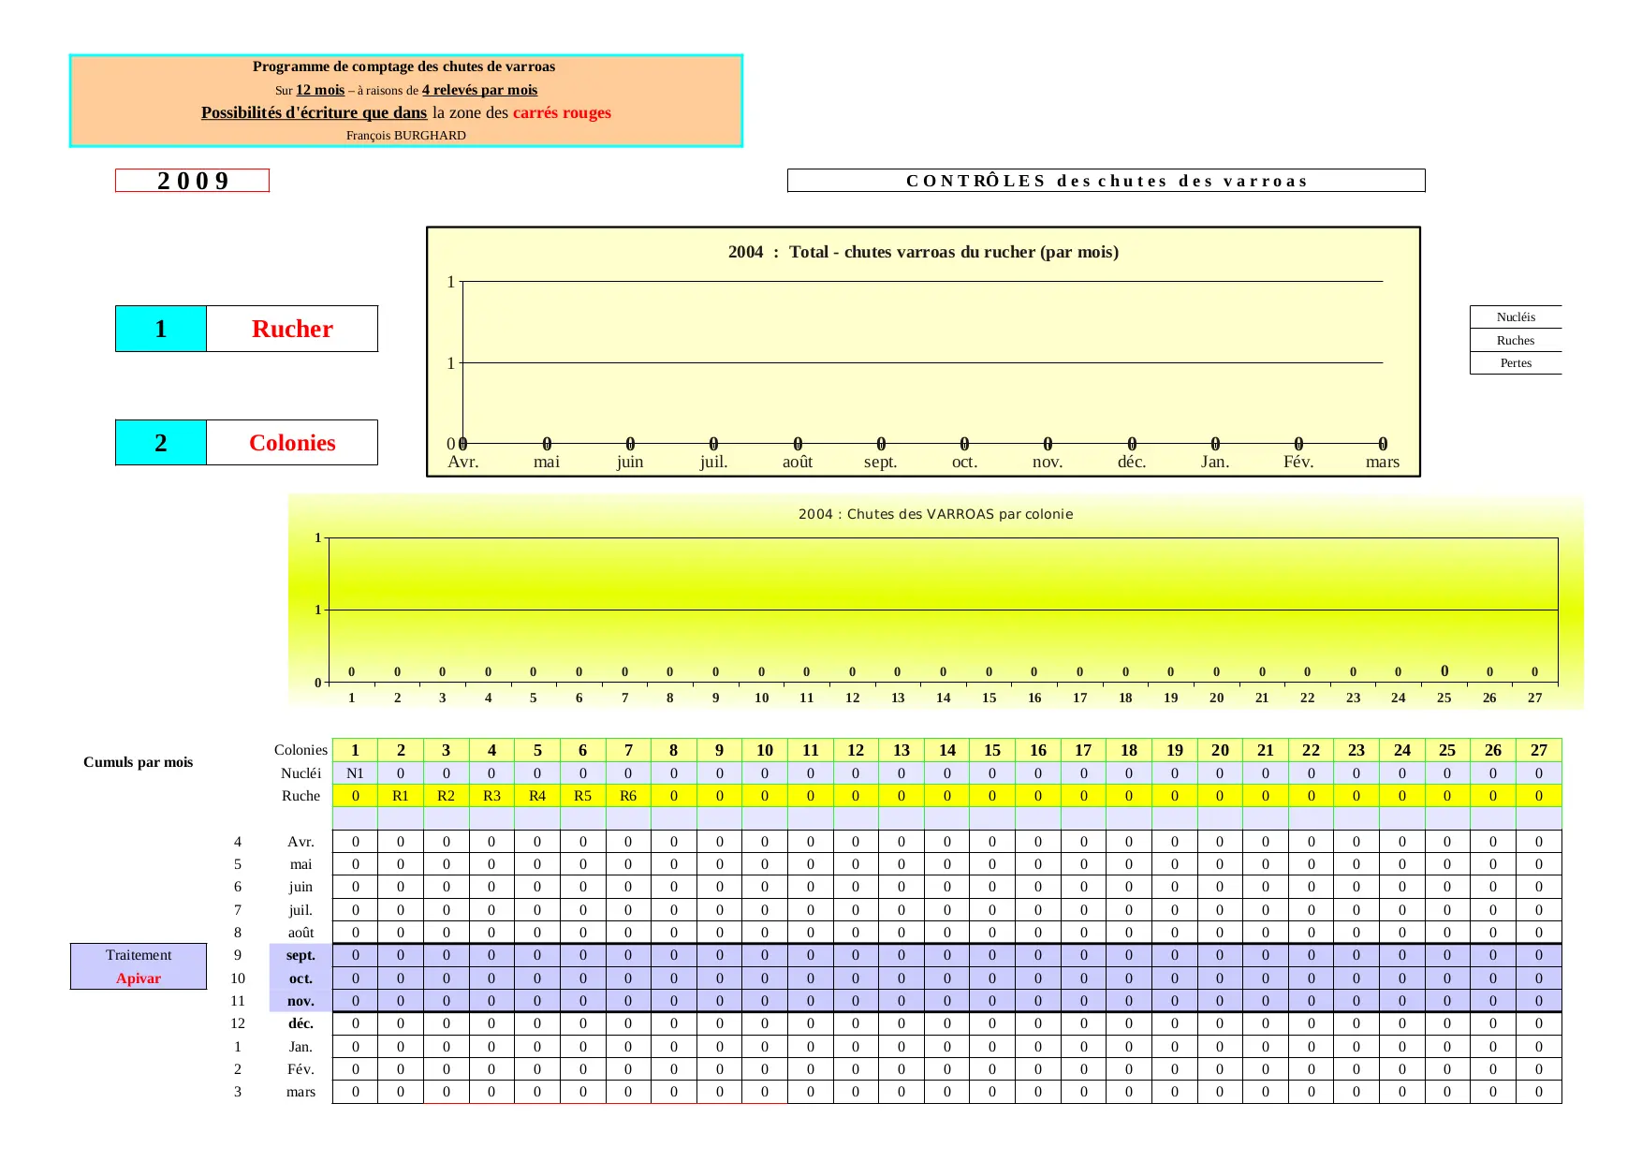Screen dimensions: 1642x1162
Task: Open the Rucher section button
Action: click(x=292, y=329)
